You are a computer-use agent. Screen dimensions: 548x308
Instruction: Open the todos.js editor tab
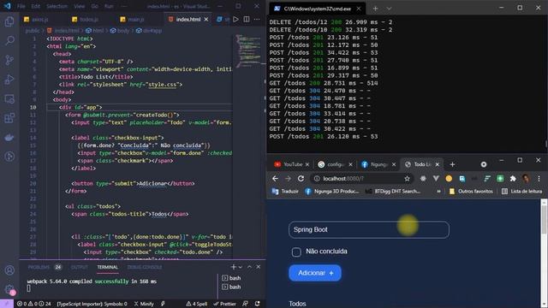86,19
